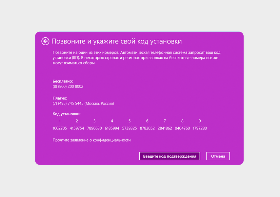Click installation code block 1797280
This screenshot has width=280, height=197.
coord(200,128)
